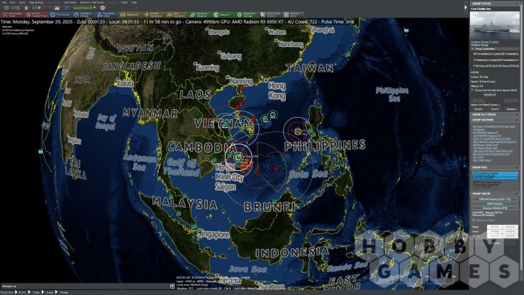Click the red record button in toolbar

47,8
